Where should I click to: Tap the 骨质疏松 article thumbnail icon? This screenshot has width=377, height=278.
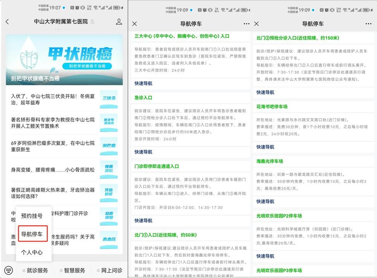109,170
